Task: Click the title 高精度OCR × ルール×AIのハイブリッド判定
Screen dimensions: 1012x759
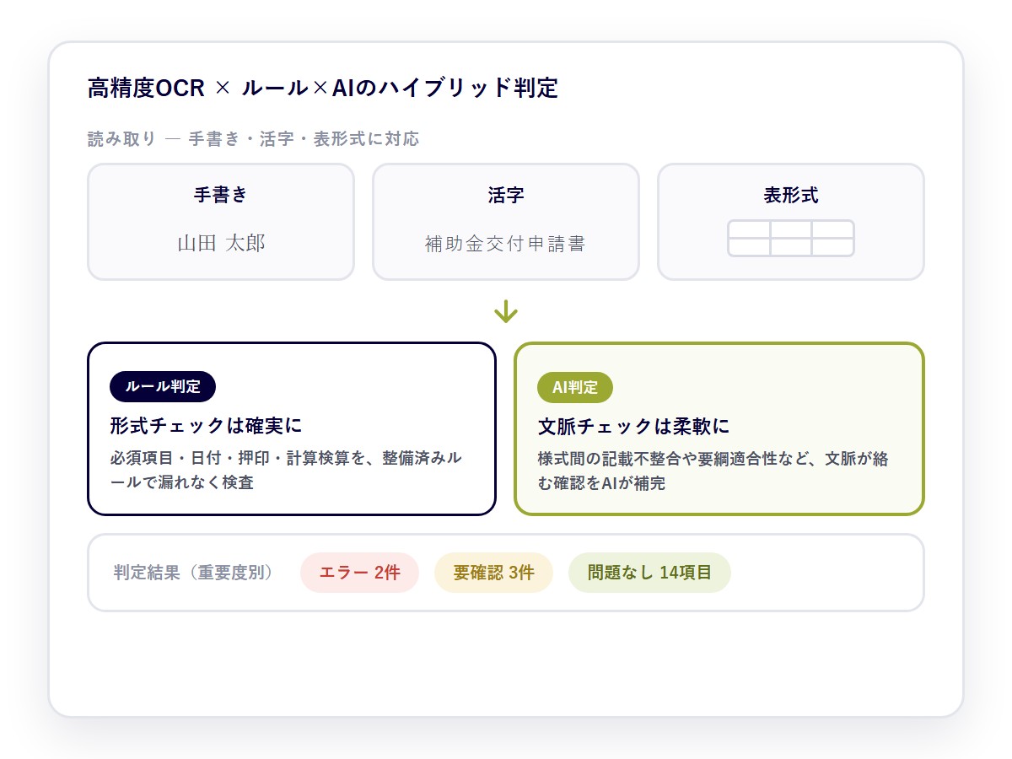Action: [x=323, y=88]
